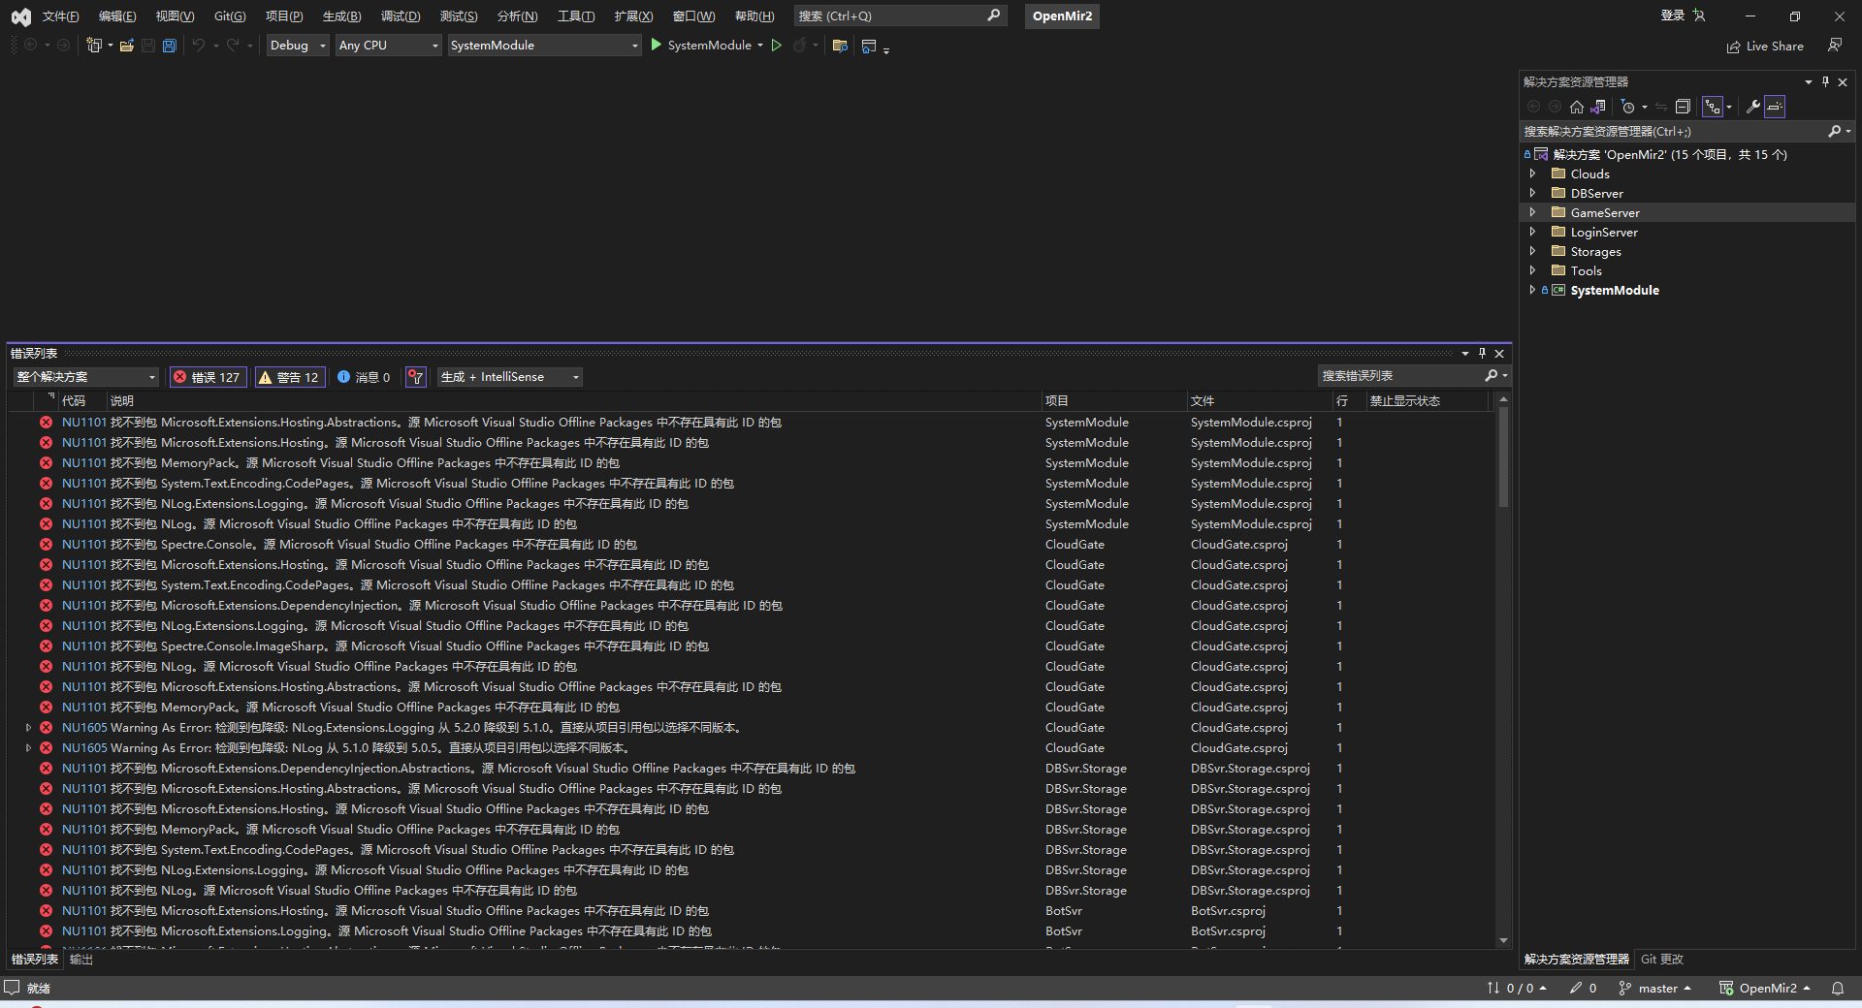Expand the Clouds folder in Solution Explorer

point(1532,173)
